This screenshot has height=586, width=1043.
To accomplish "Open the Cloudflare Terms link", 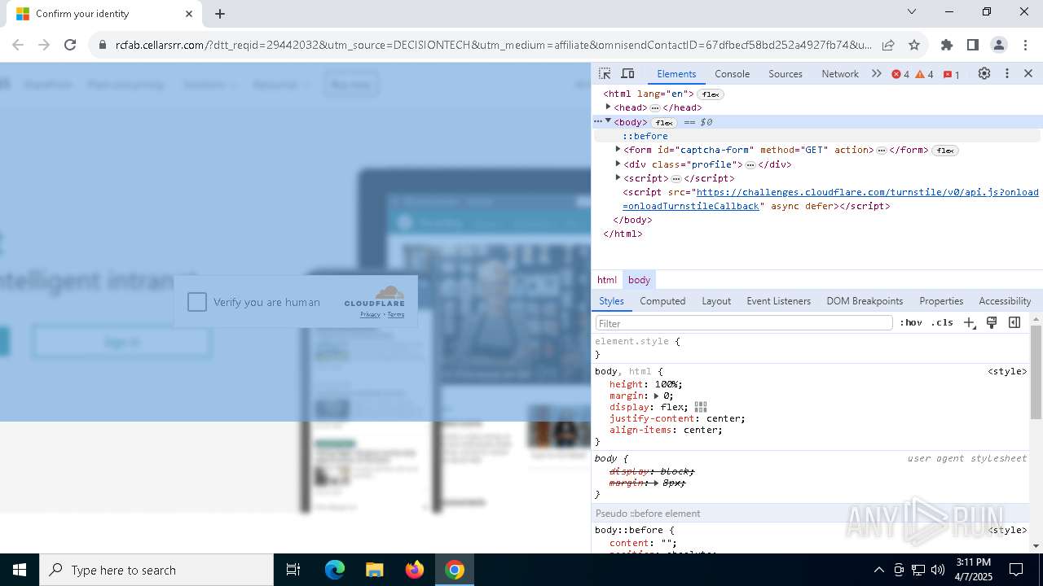I will (x=396, y=315).
